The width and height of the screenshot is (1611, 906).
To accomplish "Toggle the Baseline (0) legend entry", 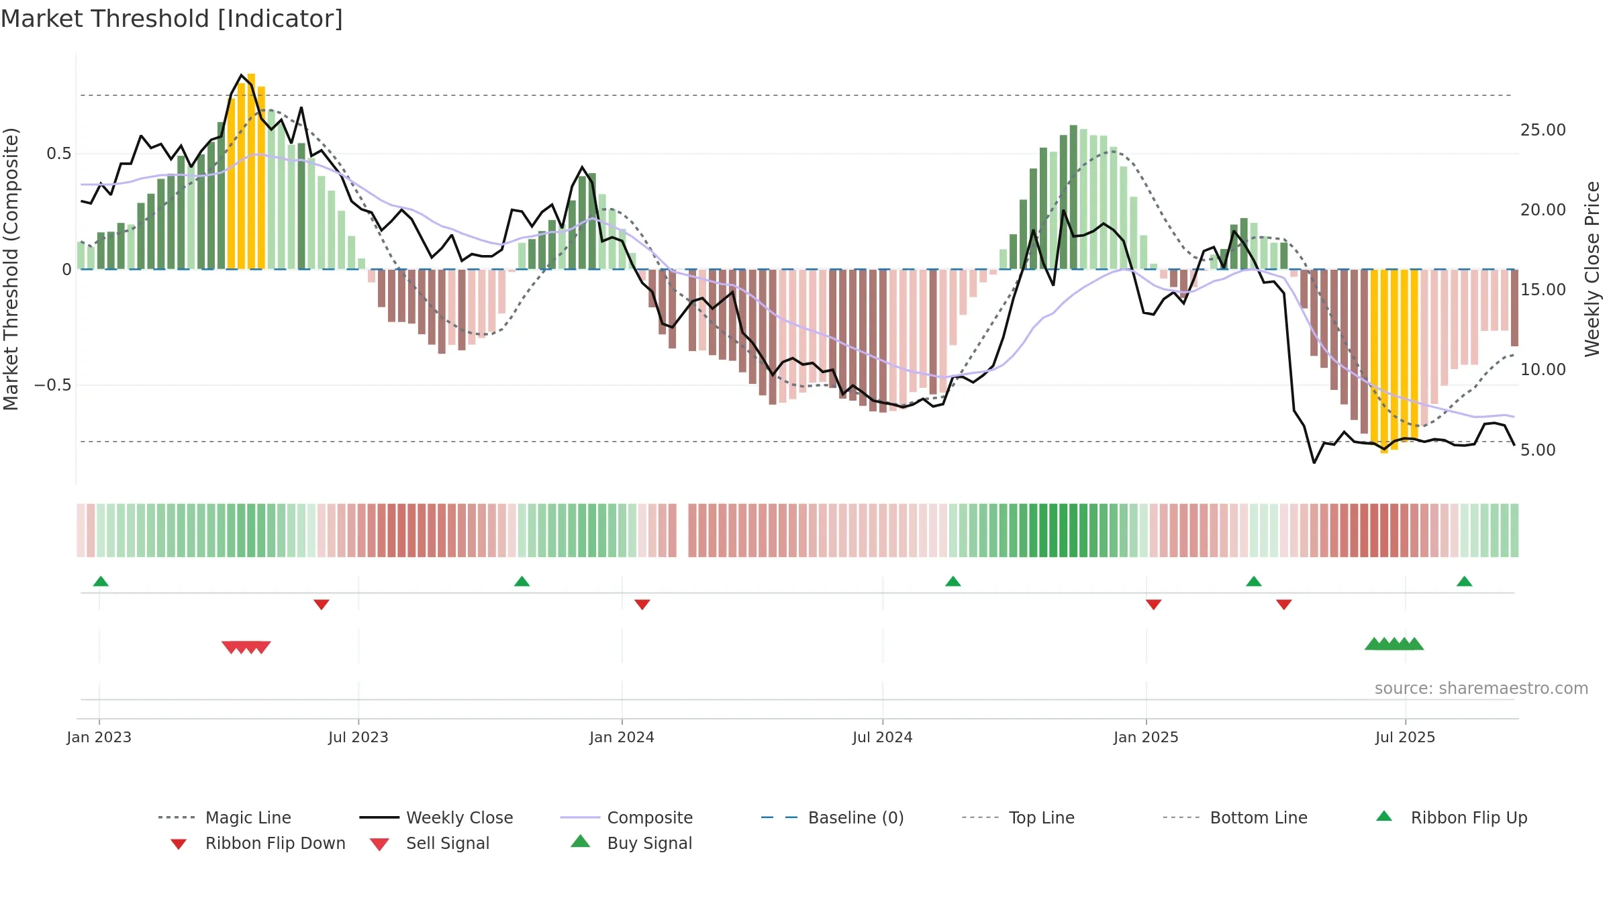I will click(x=832, y=817).
